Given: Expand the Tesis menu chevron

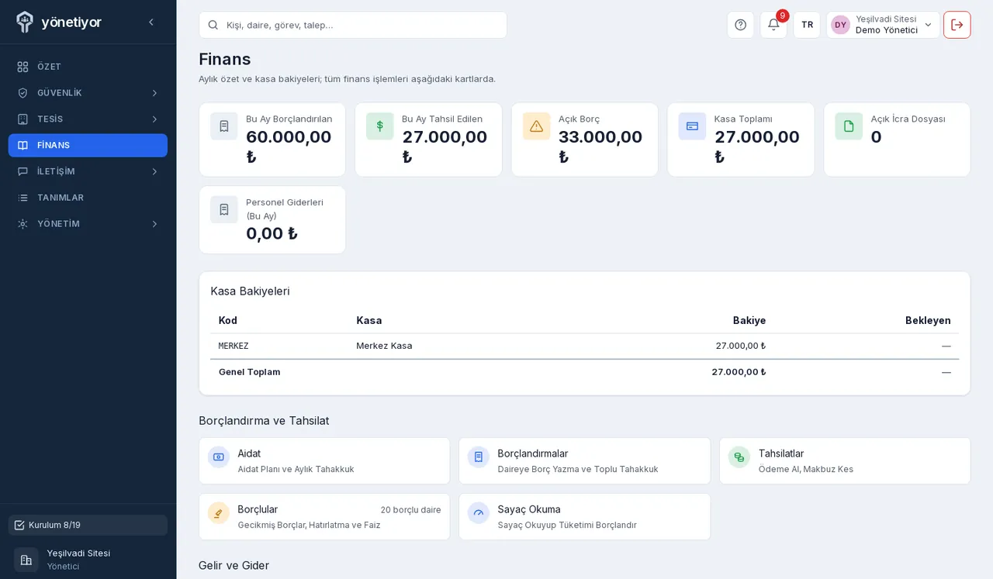Looking at the screenshot, I should click(154, 119).
